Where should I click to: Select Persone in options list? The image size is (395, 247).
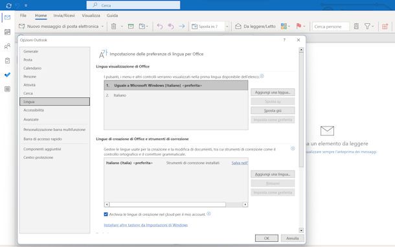[x=54, y=76]
